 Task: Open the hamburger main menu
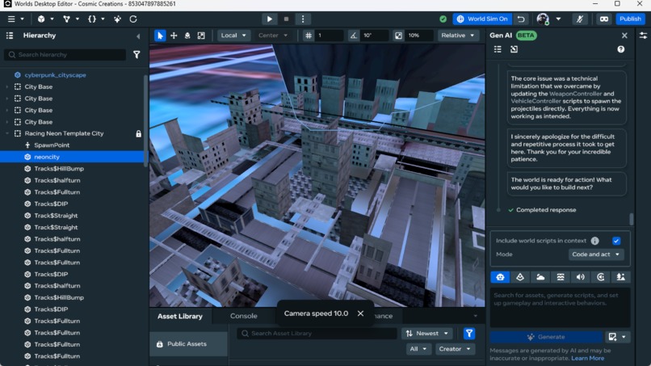[11, 19]
